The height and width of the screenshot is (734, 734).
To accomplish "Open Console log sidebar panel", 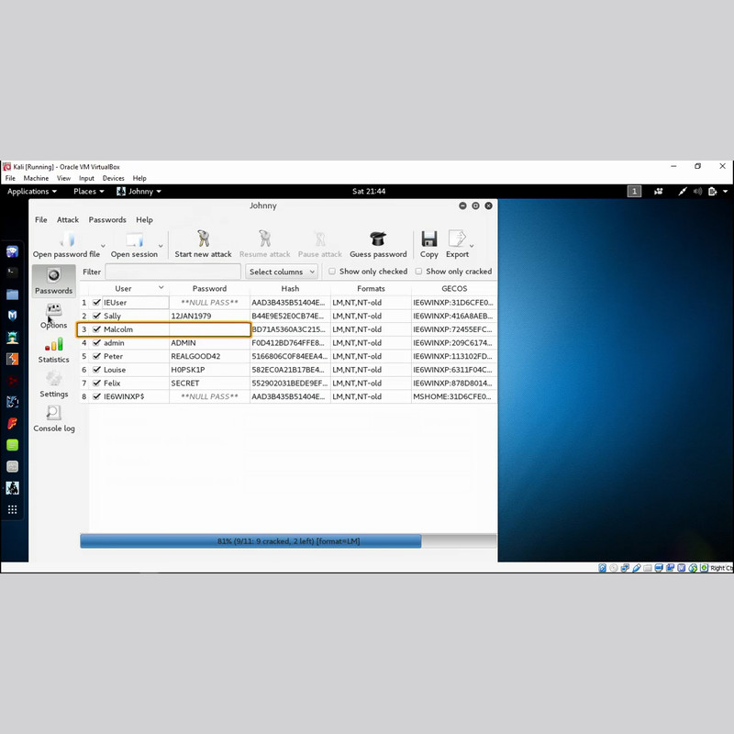I will tap(54, 419).
